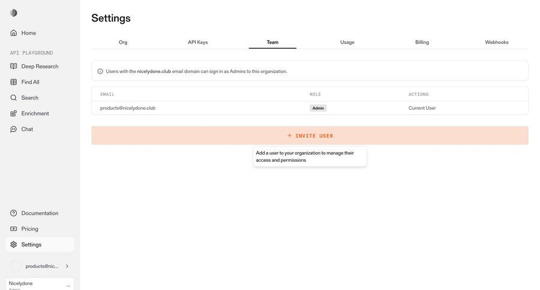Click the Pricing money icon
Viewport: 540px width, 290px height.
(14, 229)
